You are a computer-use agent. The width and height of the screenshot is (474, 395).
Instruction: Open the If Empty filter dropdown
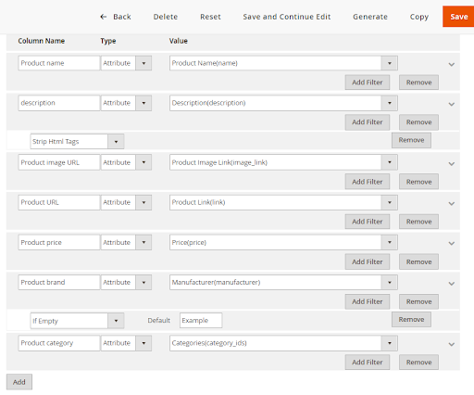tap(77, 321)
